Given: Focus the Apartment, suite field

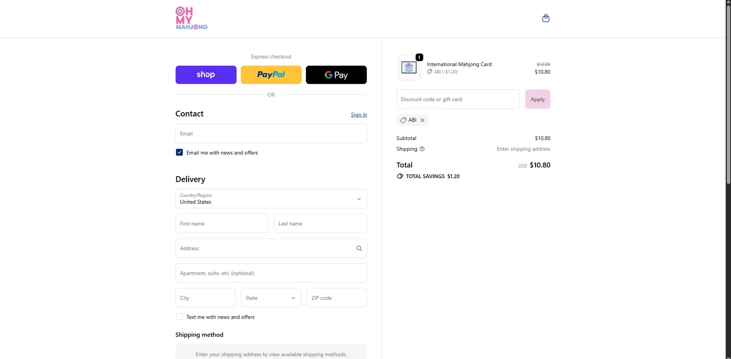Looking at the screenshot, I should (x=271, y=273).
